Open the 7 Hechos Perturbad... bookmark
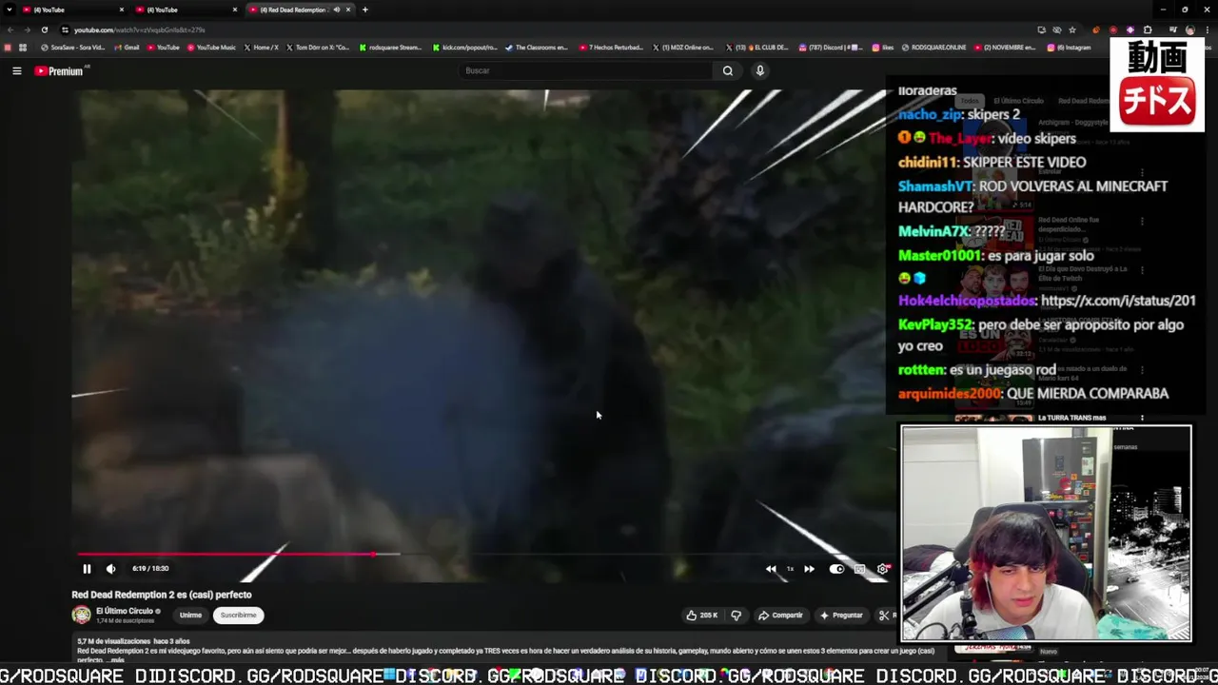The image size is (1218, 685). tap(610, 48)
